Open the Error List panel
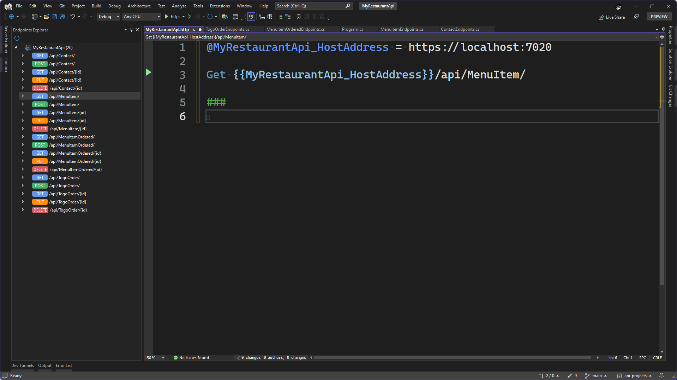 (x=64, y=366)
